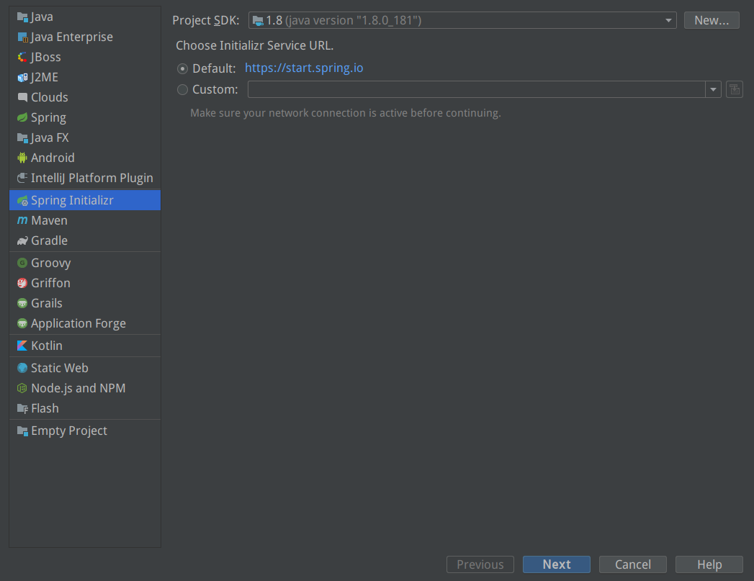This screenshot has width=754, height=581.
Task: Select Griffon label in list
Action: [x=50, y=284]
